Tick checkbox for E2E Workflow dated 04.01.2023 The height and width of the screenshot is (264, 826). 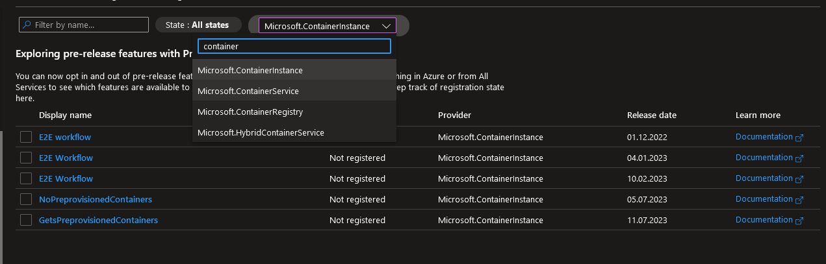coord(26,158)
